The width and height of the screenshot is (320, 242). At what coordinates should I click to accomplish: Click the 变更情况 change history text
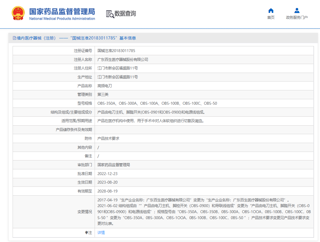(204, 212)
